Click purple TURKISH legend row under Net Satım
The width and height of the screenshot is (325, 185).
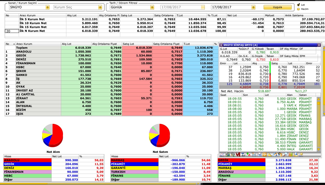(x=161, y=172)
